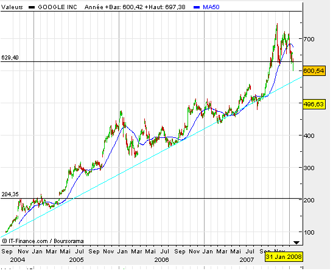Select the GOOGLE INC title text
The image size is (333, 271).
click(x=57, y=7)
